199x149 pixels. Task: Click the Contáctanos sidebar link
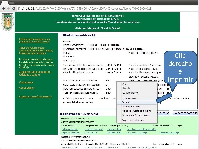pos(26,82)
